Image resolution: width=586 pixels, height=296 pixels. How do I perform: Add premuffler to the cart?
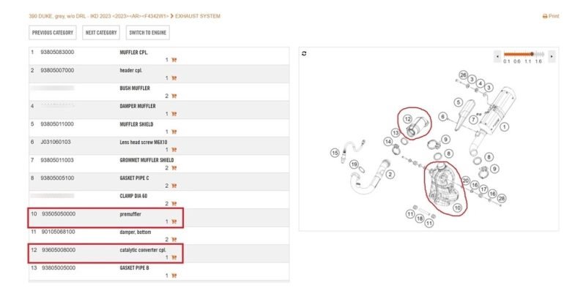[x=174, y=221]
